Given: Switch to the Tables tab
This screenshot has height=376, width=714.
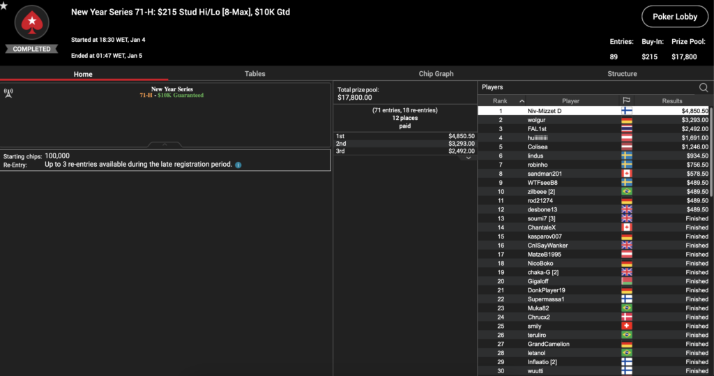Looking at the screenshot, I should click(255, 74).
